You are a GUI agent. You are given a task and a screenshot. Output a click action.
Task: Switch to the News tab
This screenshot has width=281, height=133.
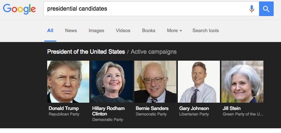(x=71, y=31)
